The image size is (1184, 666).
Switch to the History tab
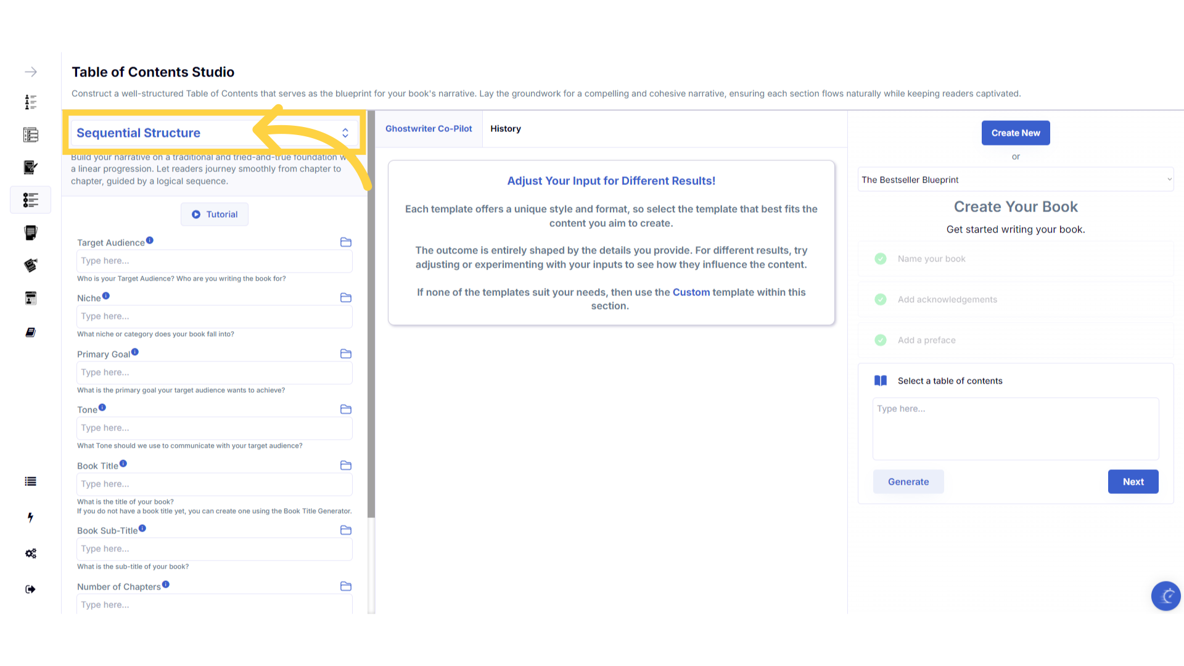click(506, 129)
